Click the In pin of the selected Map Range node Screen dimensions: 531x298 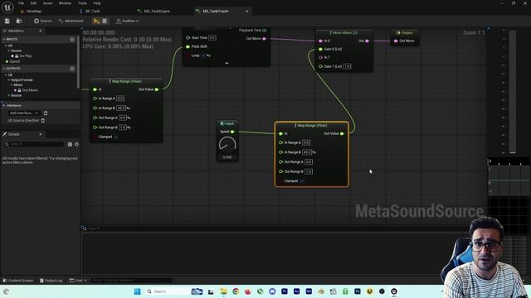click(x=280, y=133)
